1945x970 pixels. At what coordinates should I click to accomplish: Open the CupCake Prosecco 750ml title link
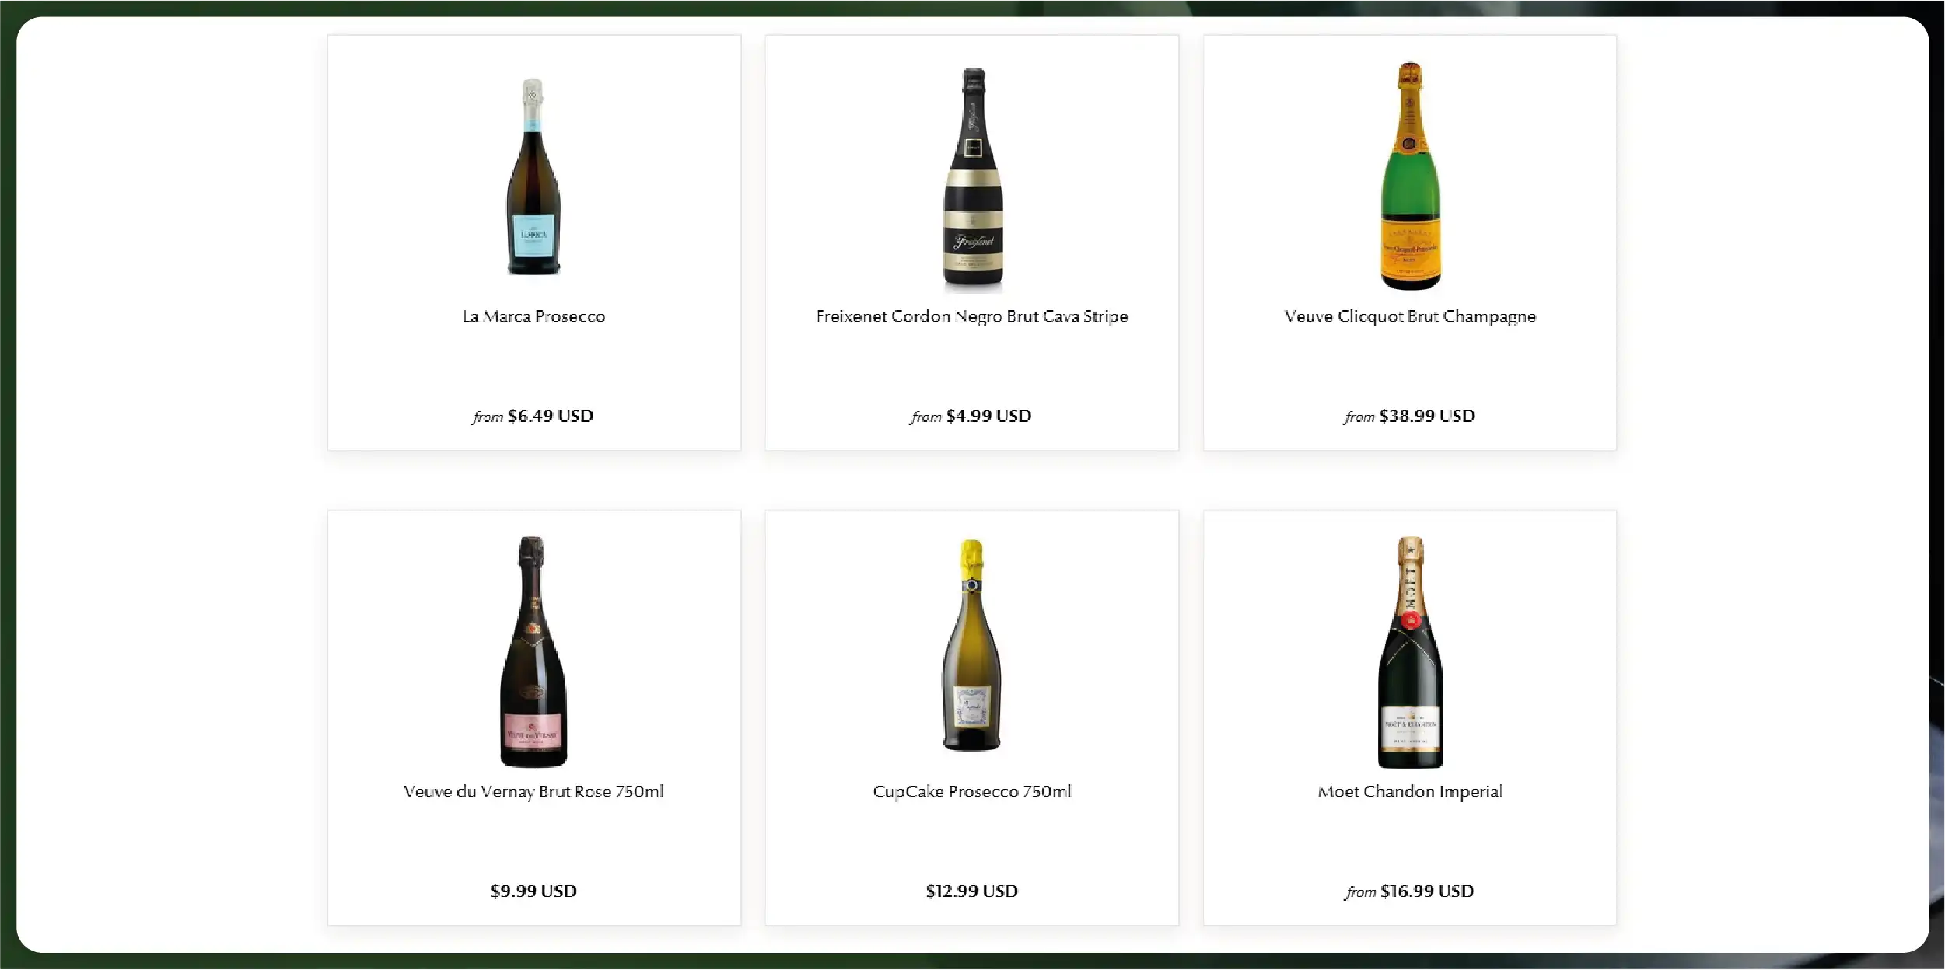[971, 792]
